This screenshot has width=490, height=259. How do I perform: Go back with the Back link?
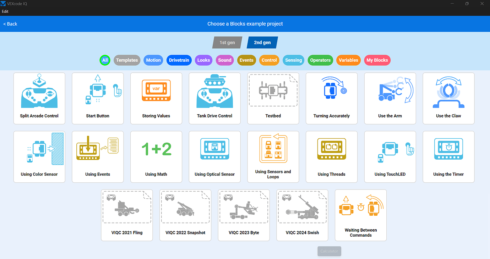(10, 24)
